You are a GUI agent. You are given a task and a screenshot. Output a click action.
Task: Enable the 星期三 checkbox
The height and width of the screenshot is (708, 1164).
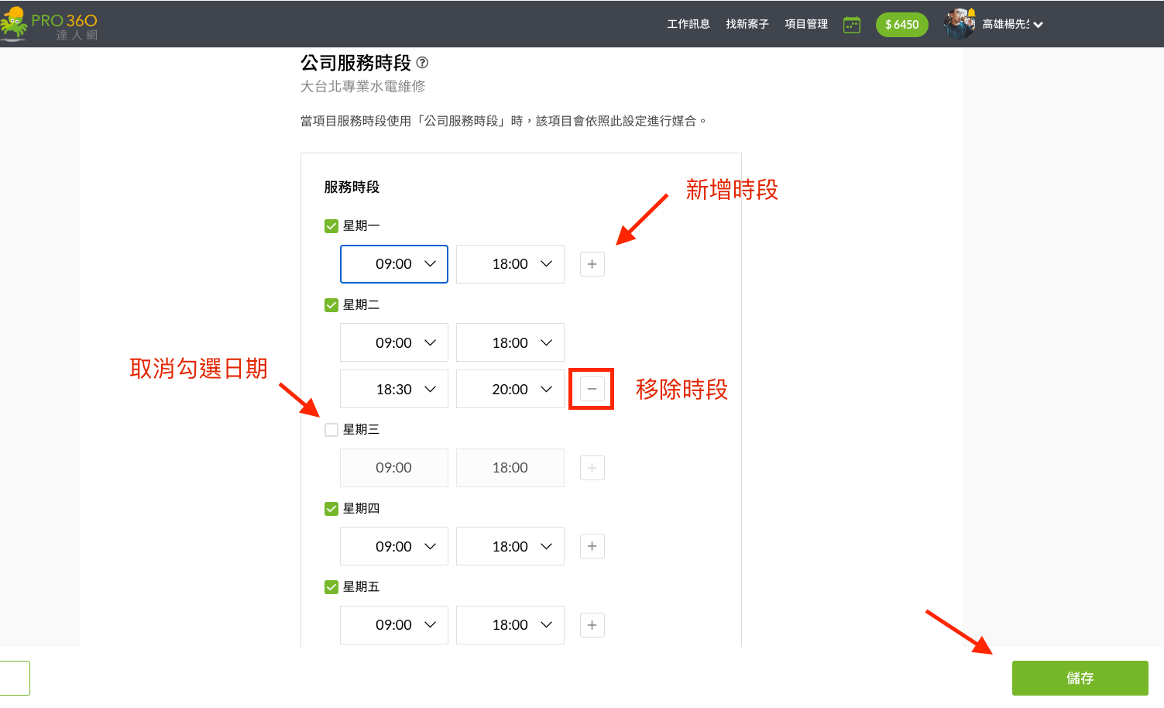pyautogui.click(x=331, y=430)
